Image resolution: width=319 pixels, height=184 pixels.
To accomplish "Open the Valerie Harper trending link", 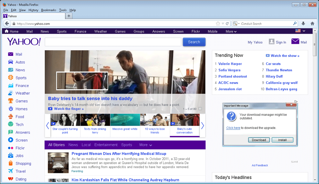I will [230, 64].
